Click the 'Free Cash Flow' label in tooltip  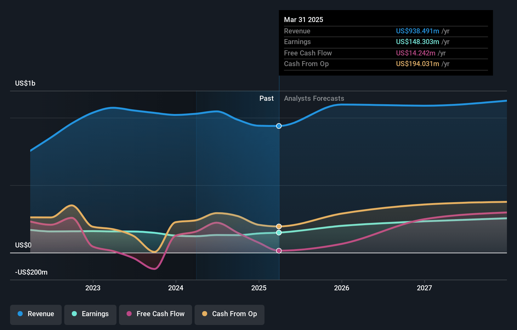(x=308, y=53)
